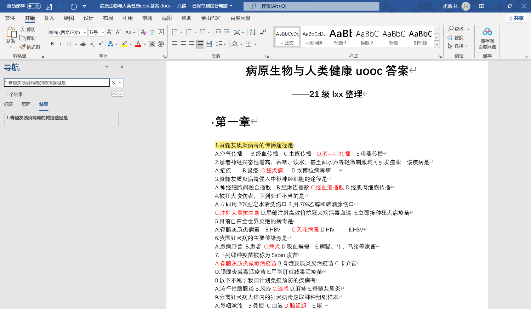Expand the styles gallery

pos(437,44)
